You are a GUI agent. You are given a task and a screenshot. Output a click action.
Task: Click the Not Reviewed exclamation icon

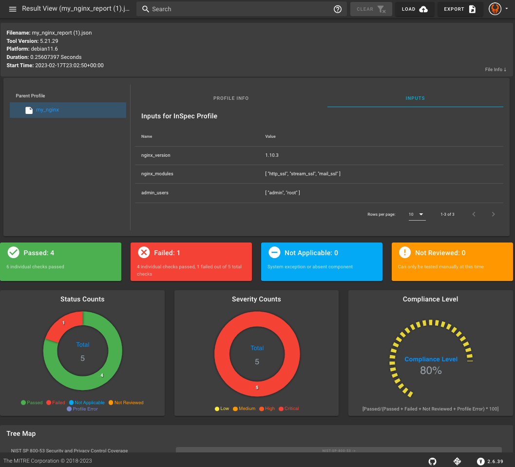click(x=404, y=252)
